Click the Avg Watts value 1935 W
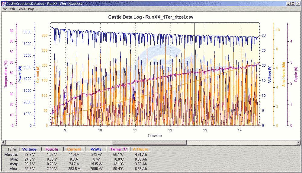Viewport: 302px width, 173px height. [x=96, y=164]
